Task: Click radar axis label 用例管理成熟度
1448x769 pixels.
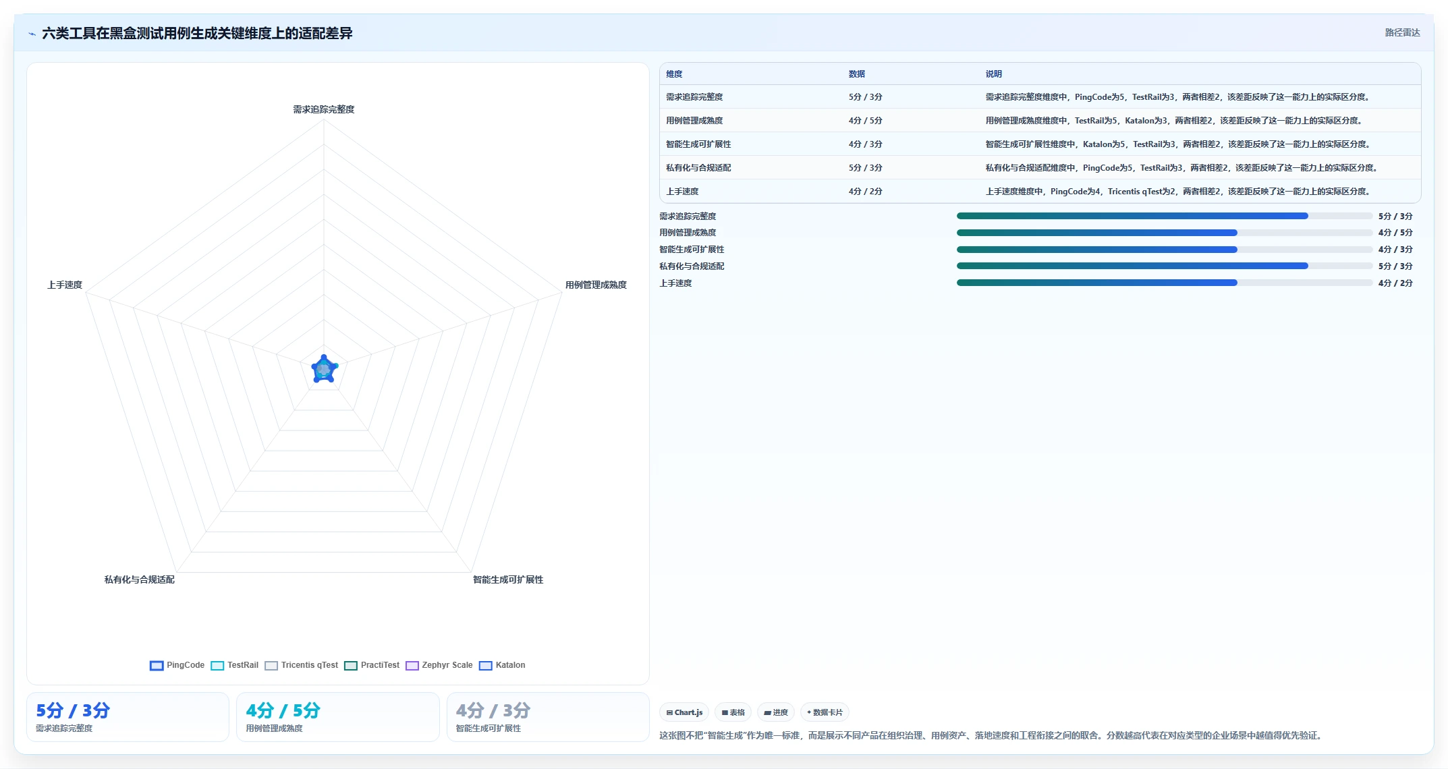Action: click(x=596, y=285)
